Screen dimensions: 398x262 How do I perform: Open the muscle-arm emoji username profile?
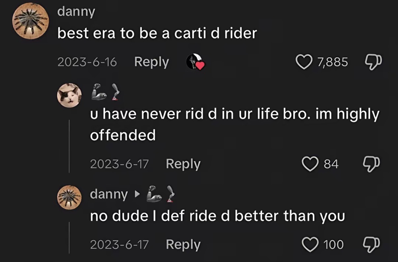[105, 92]
